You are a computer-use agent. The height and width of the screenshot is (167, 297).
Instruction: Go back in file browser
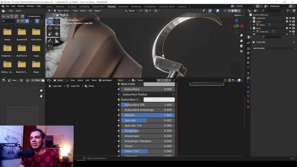coord(4,17)
